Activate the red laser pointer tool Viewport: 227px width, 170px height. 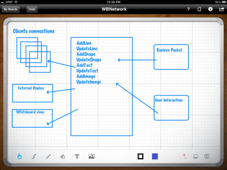pyautogui.click(x=184, y=156)
